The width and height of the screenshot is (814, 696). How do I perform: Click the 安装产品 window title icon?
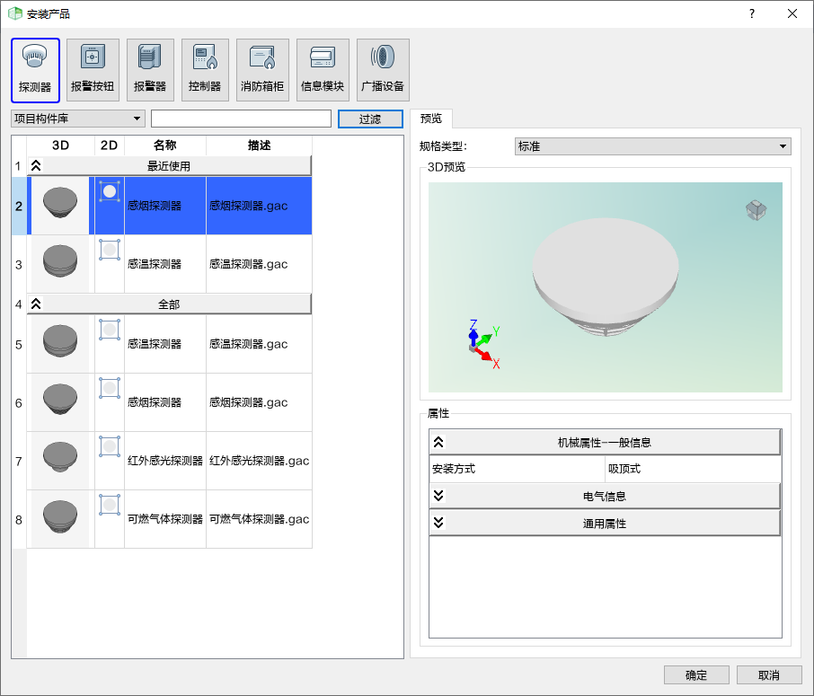(x=15, y=13)
